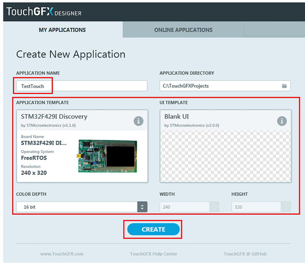Click the TouchGFX Designer logo
Screen dimensions: 305x272
coord(44,12)
